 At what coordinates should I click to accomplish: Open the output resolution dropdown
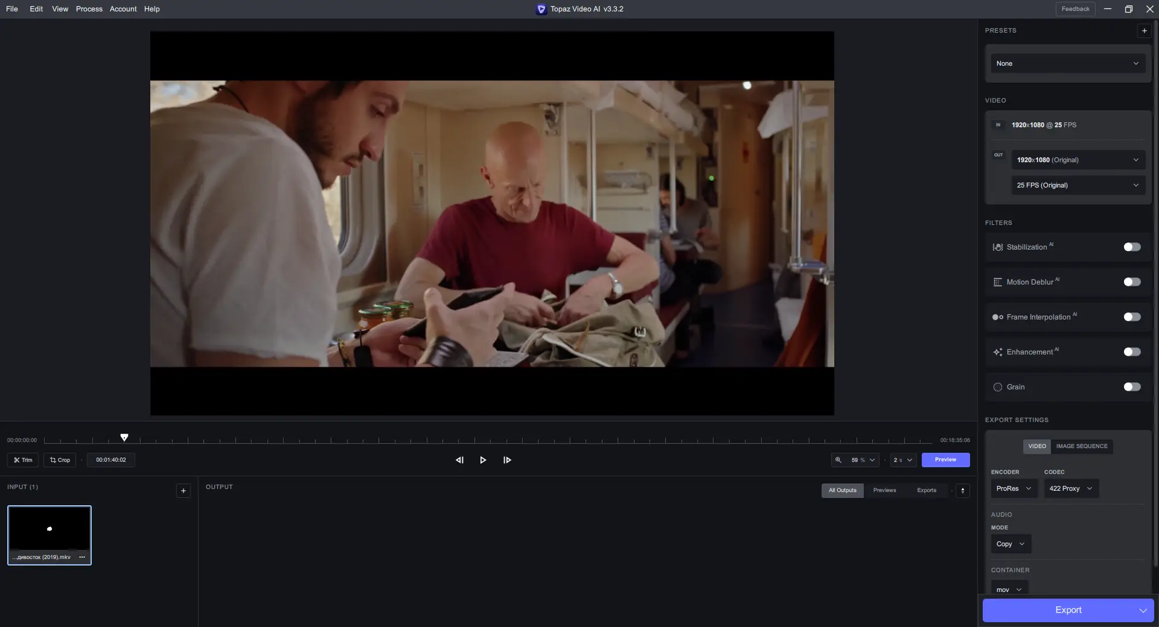click(1078, 160)
